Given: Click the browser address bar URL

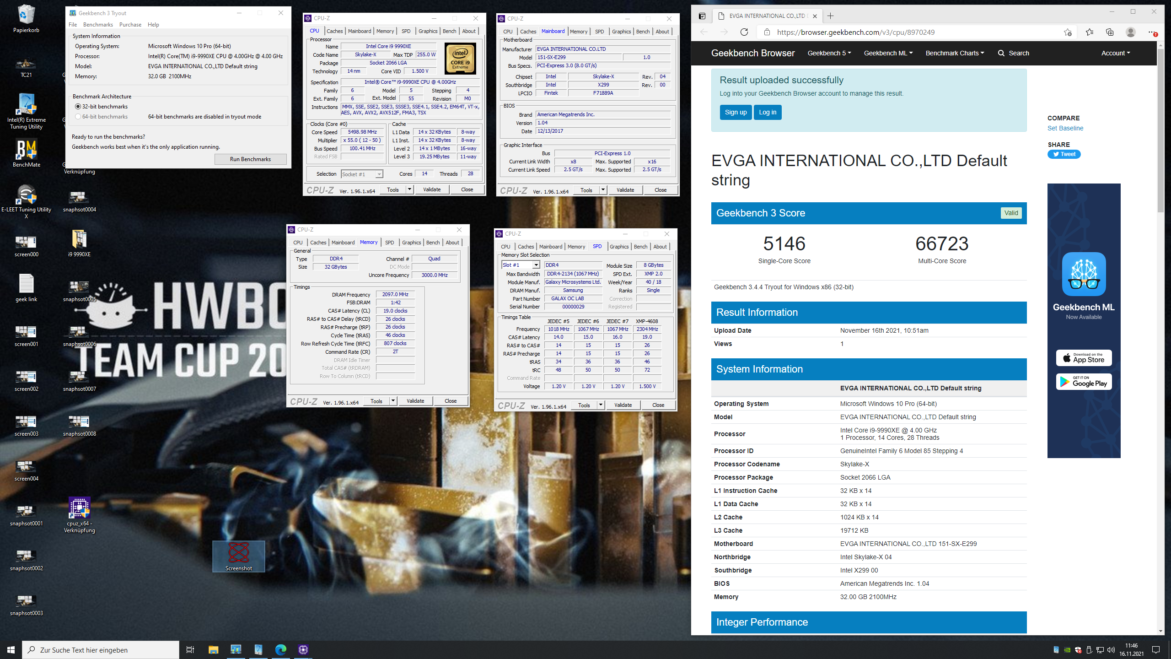Looking at the screenshot, I should [856, 32].
